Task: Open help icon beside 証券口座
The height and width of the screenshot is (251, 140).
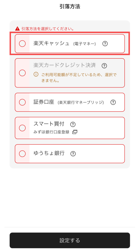Action: click(113, 102)
